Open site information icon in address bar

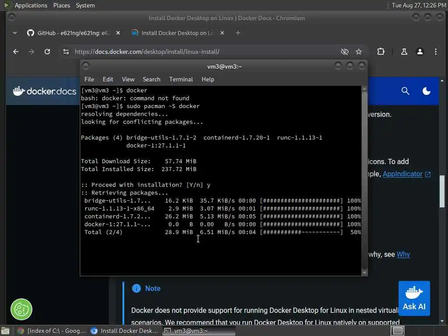66,52
